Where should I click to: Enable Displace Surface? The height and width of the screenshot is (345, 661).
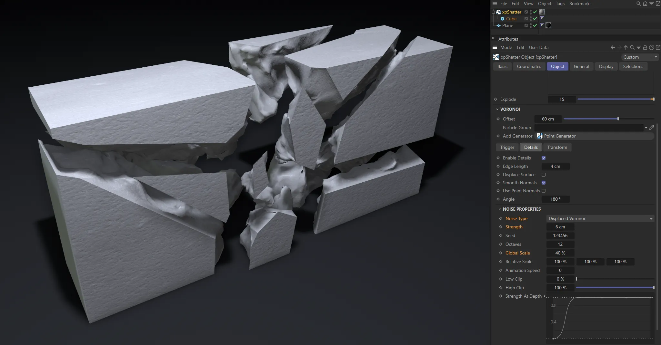pyautogui.click(x=544, y=175)
